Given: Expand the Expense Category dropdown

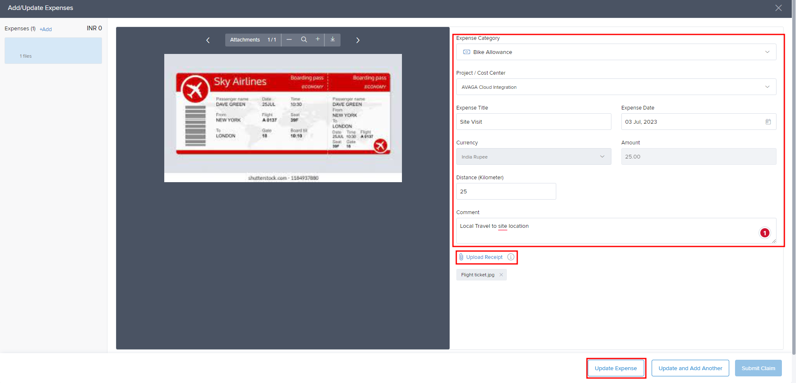Looking at the screenshot, I should click(767, 52).
